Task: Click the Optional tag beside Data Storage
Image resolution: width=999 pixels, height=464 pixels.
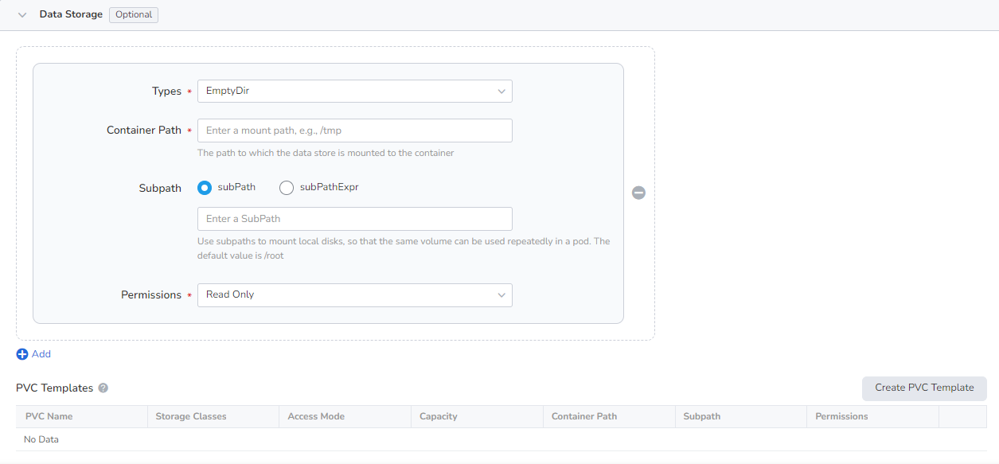Action: point(134,15)
